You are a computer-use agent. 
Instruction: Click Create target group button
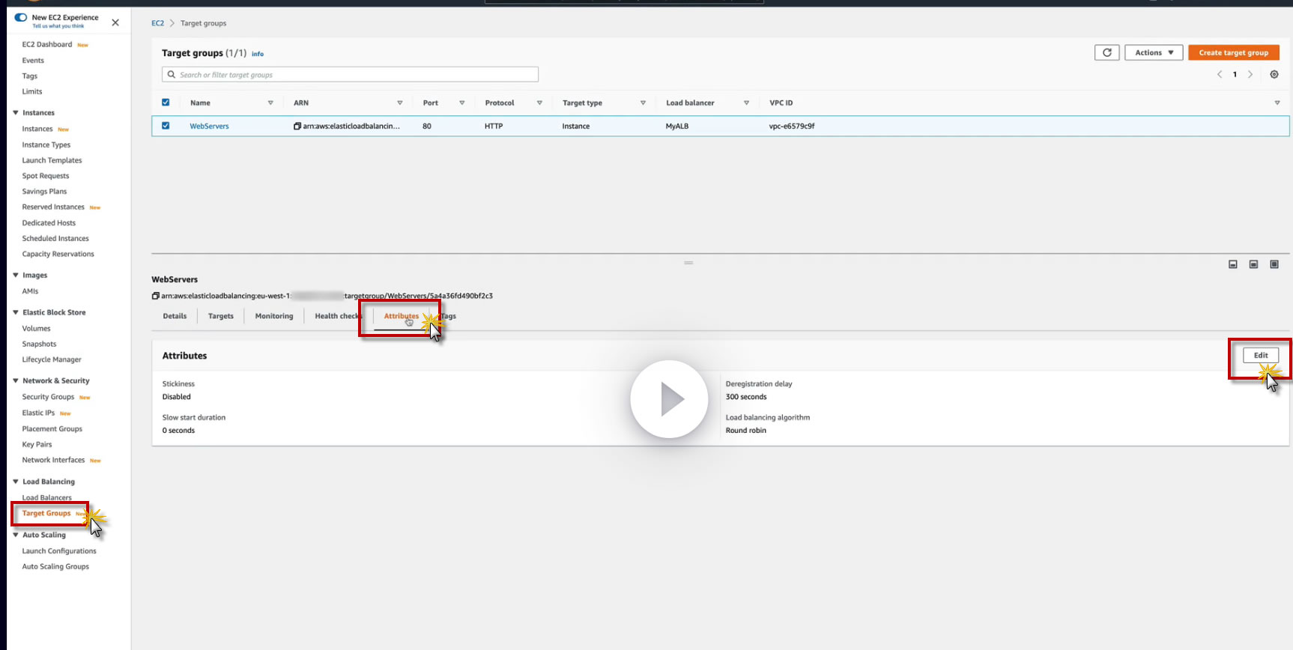click(x=1234, y=52)
